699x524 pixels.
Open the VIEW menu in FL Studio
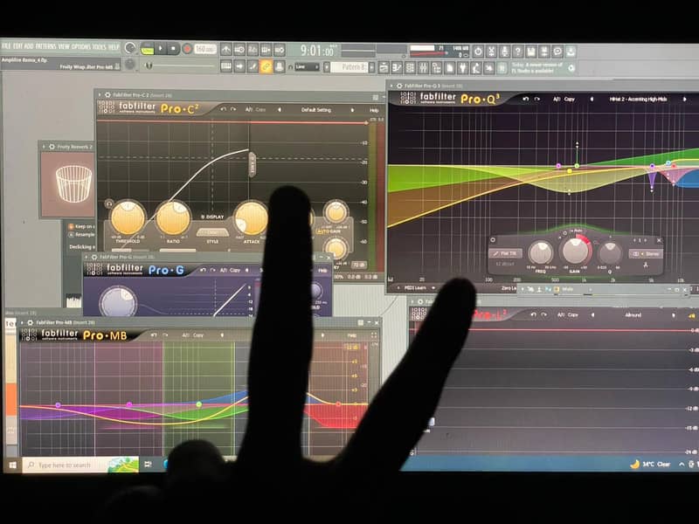(64, 46)
